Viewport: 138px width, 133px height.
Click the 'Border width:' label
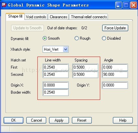point(21,92)
